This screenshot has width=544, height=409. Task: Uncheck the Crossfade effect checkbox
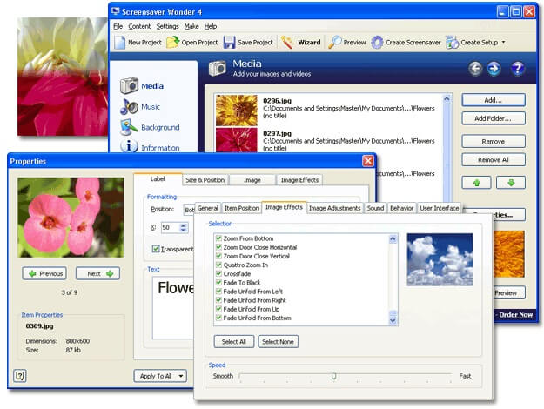click(x=218, y=274)
